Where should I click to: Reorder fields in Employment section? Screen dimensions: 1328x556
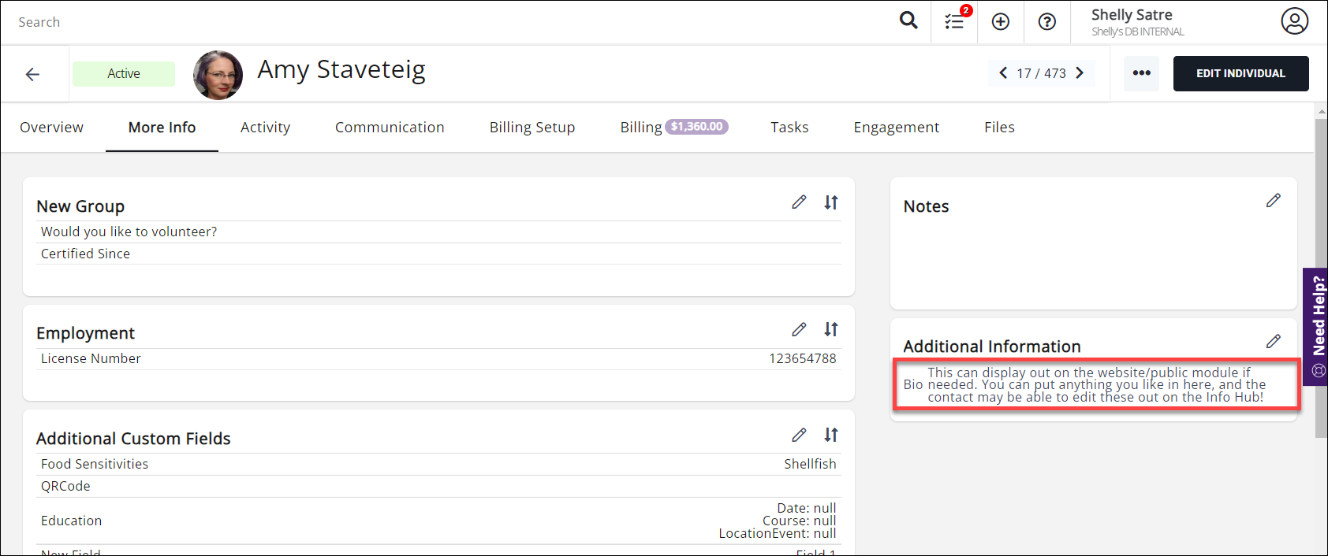click(x=831, y=329)
